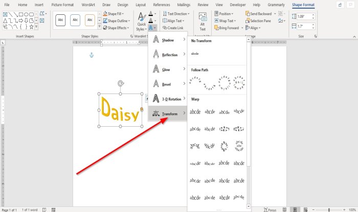Open the Shape Effects dropdown

click(x=116, y=28)
